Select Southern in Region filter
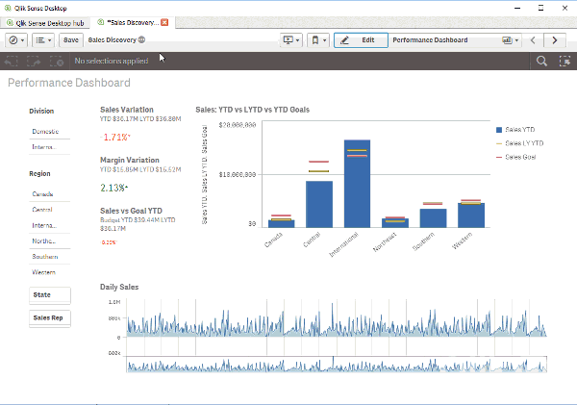 coord(49,257)
